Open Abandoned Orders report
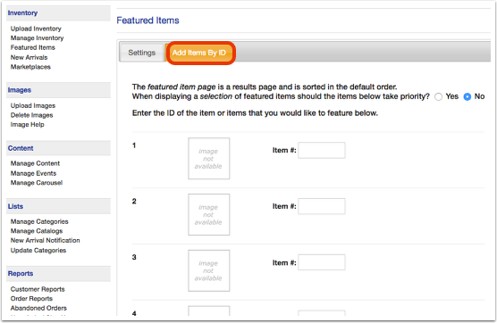Image resolution: width=497 pixels, height=323 pixels. pyautogui.click(x=38, y=308)
